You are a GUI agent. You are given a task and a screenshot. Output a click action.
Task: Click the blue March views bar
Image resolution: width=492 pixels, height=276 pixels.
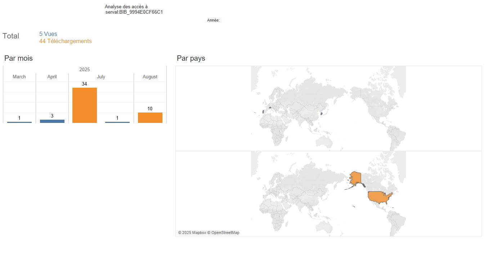19,122
